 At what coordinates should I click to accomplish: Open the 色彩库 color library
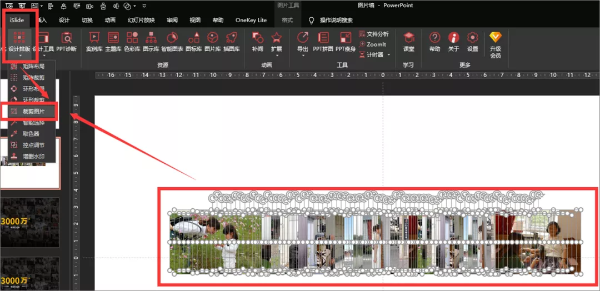(132, 42)
